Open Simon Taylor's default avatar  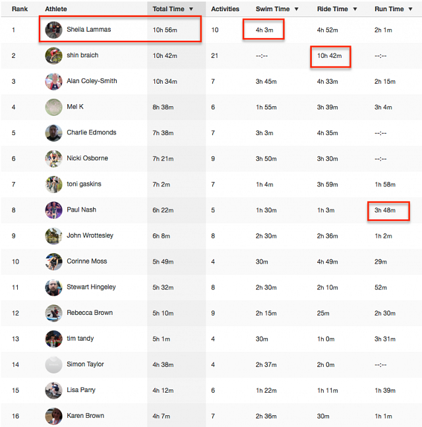(x=53, y=364)
